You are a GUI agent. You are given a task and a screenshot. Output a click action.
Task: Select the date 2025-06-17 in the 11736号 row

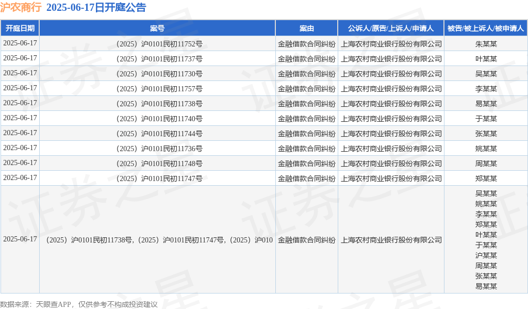point(20,148)
